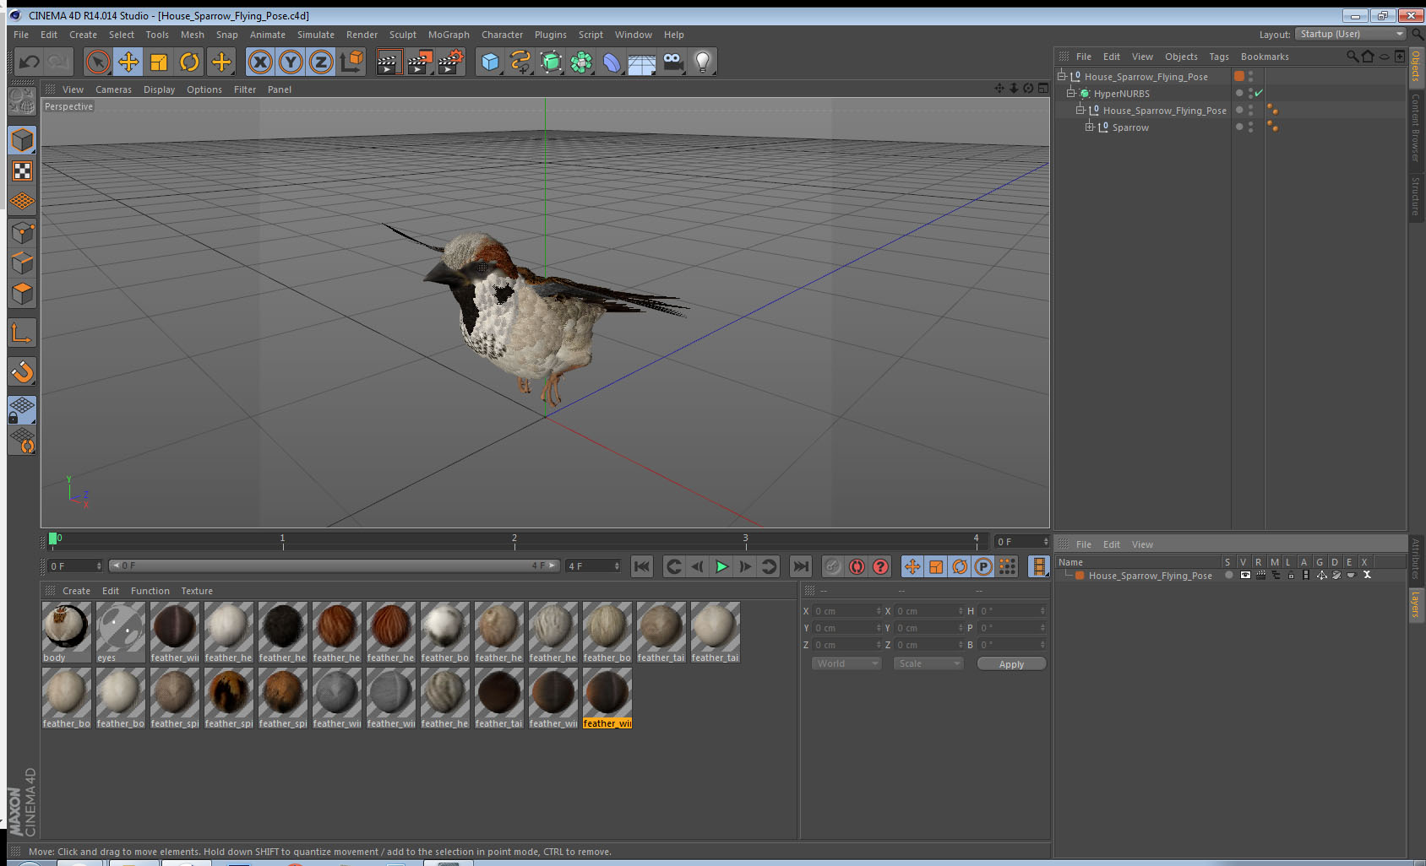Activate the Scale tool

point(159,62)
